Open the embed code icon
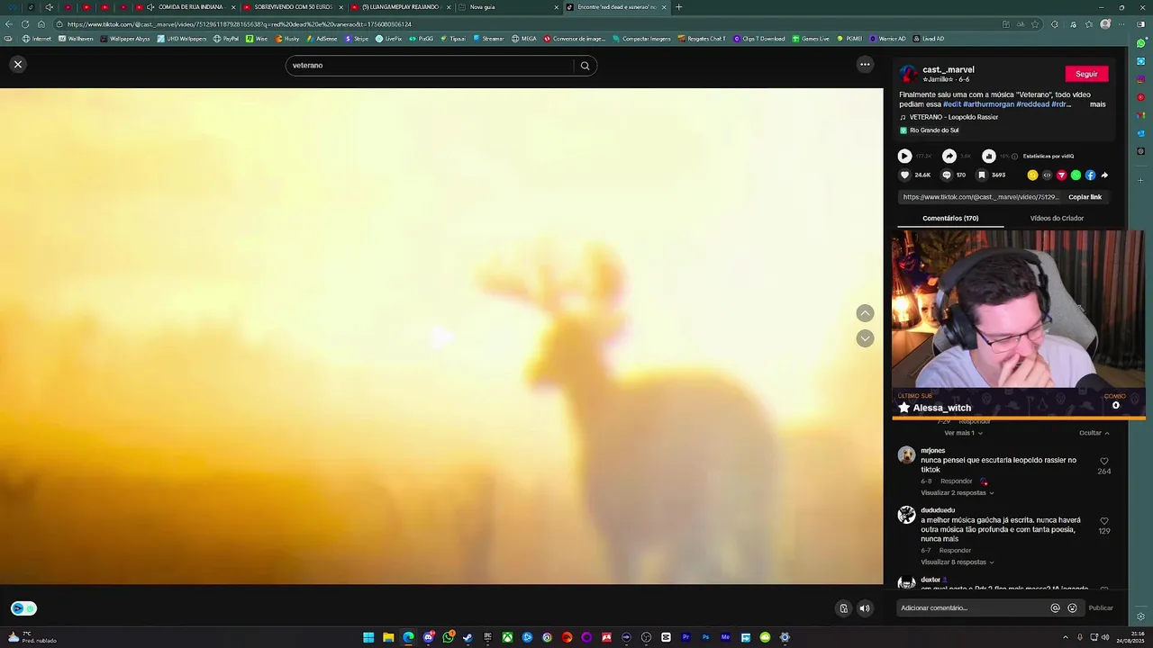The image size is (1153, 648). 1047,175
